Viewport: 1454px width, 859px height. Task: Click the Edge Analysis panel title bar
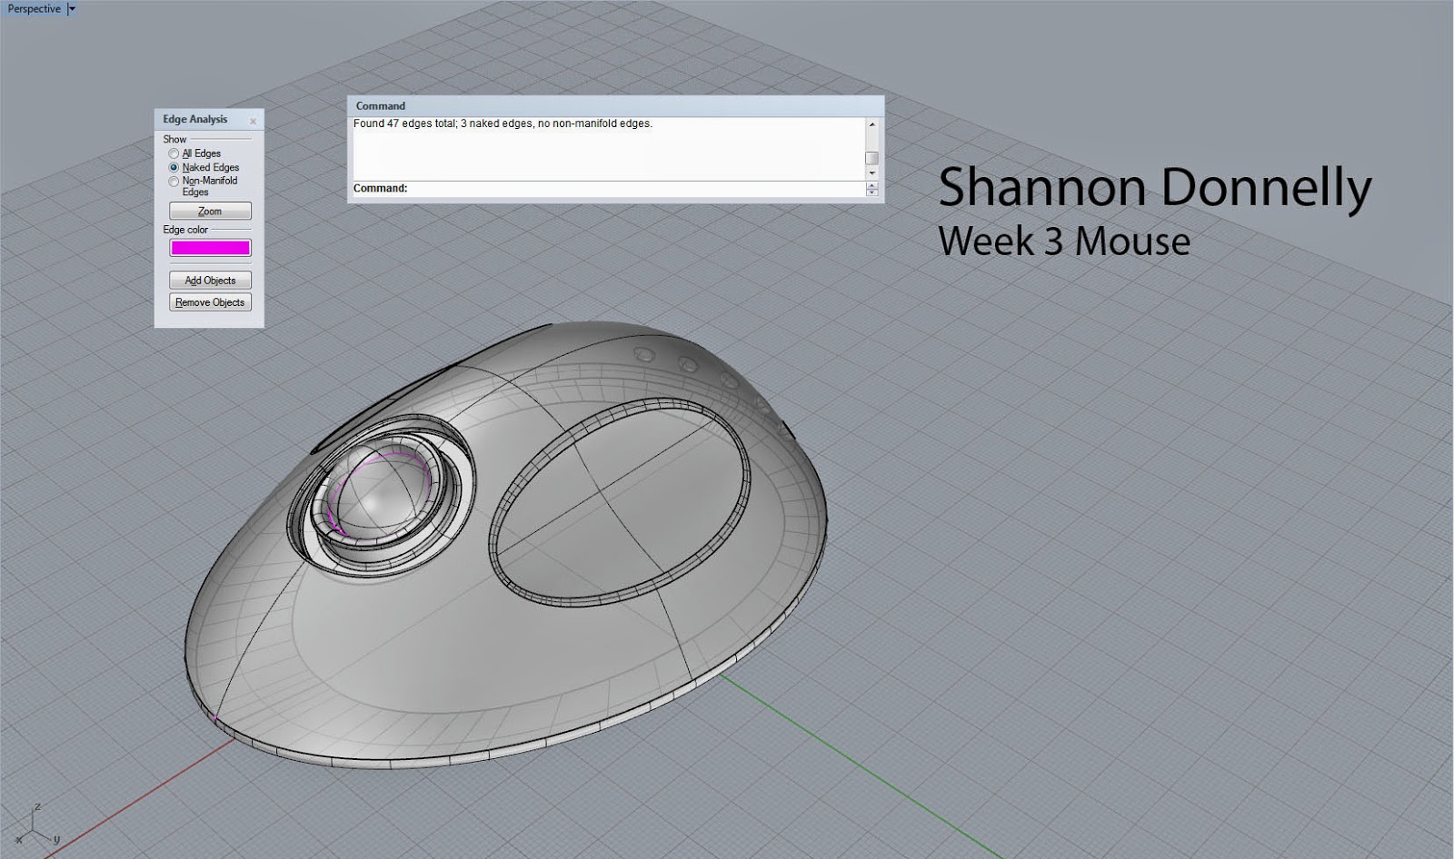(x=195, y=119)
